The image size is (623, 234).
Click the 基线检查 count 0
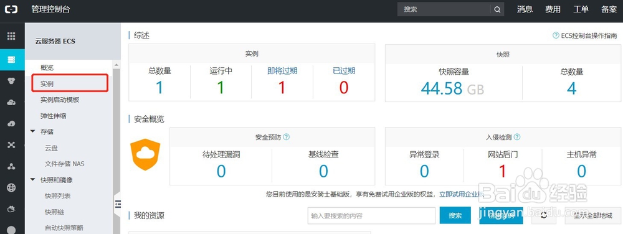[323, 171]
